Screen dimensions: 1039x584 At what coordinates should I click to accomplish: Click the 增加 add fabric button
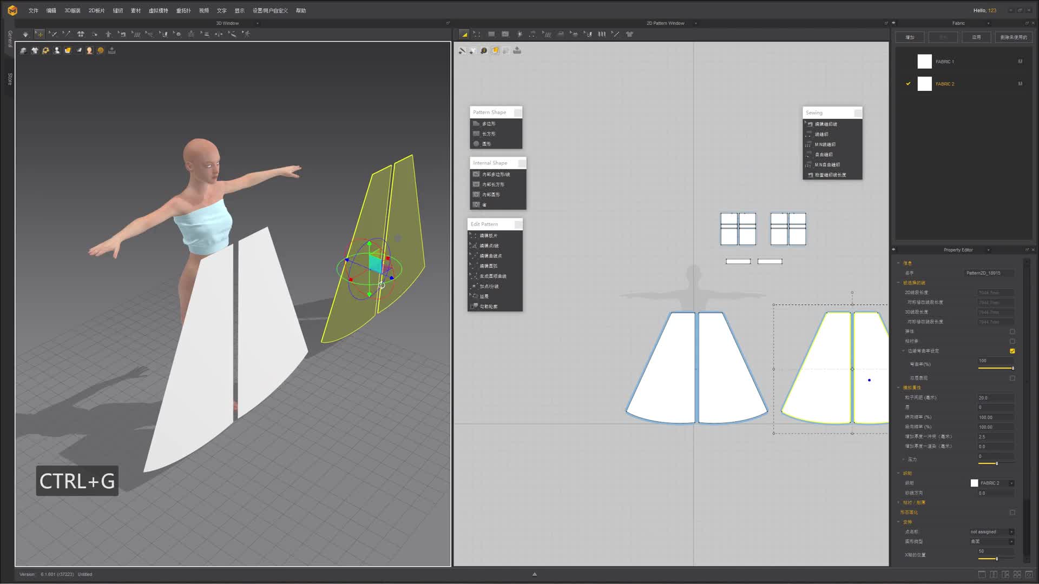[x=910, y=37]
